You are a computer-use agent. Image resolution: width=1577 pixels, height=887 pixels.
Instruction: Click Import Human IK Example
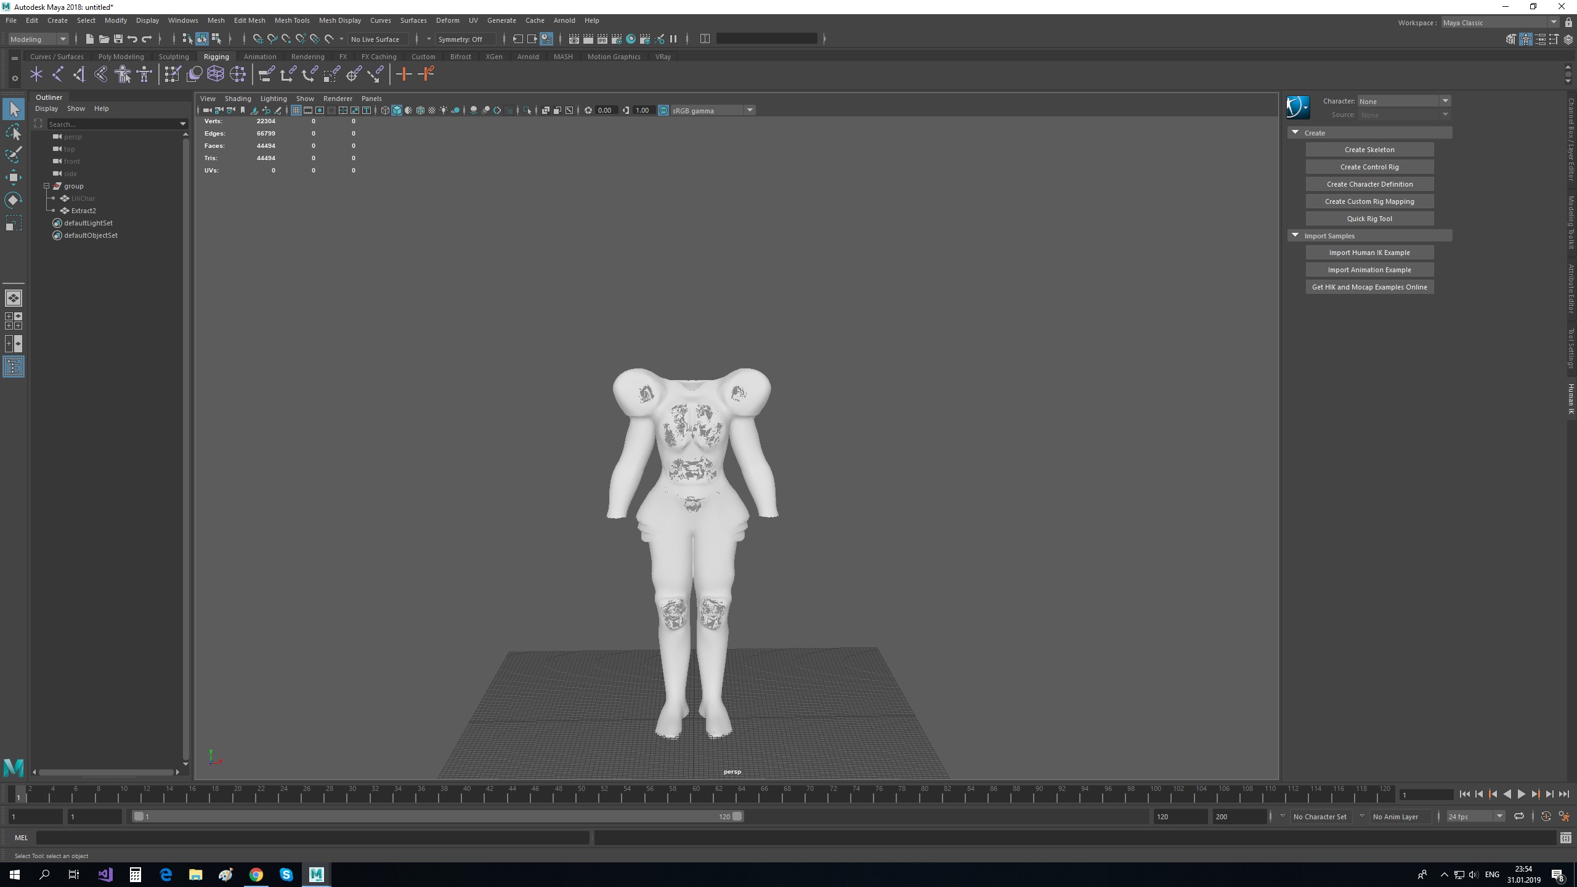click(x=1369, y=252)
